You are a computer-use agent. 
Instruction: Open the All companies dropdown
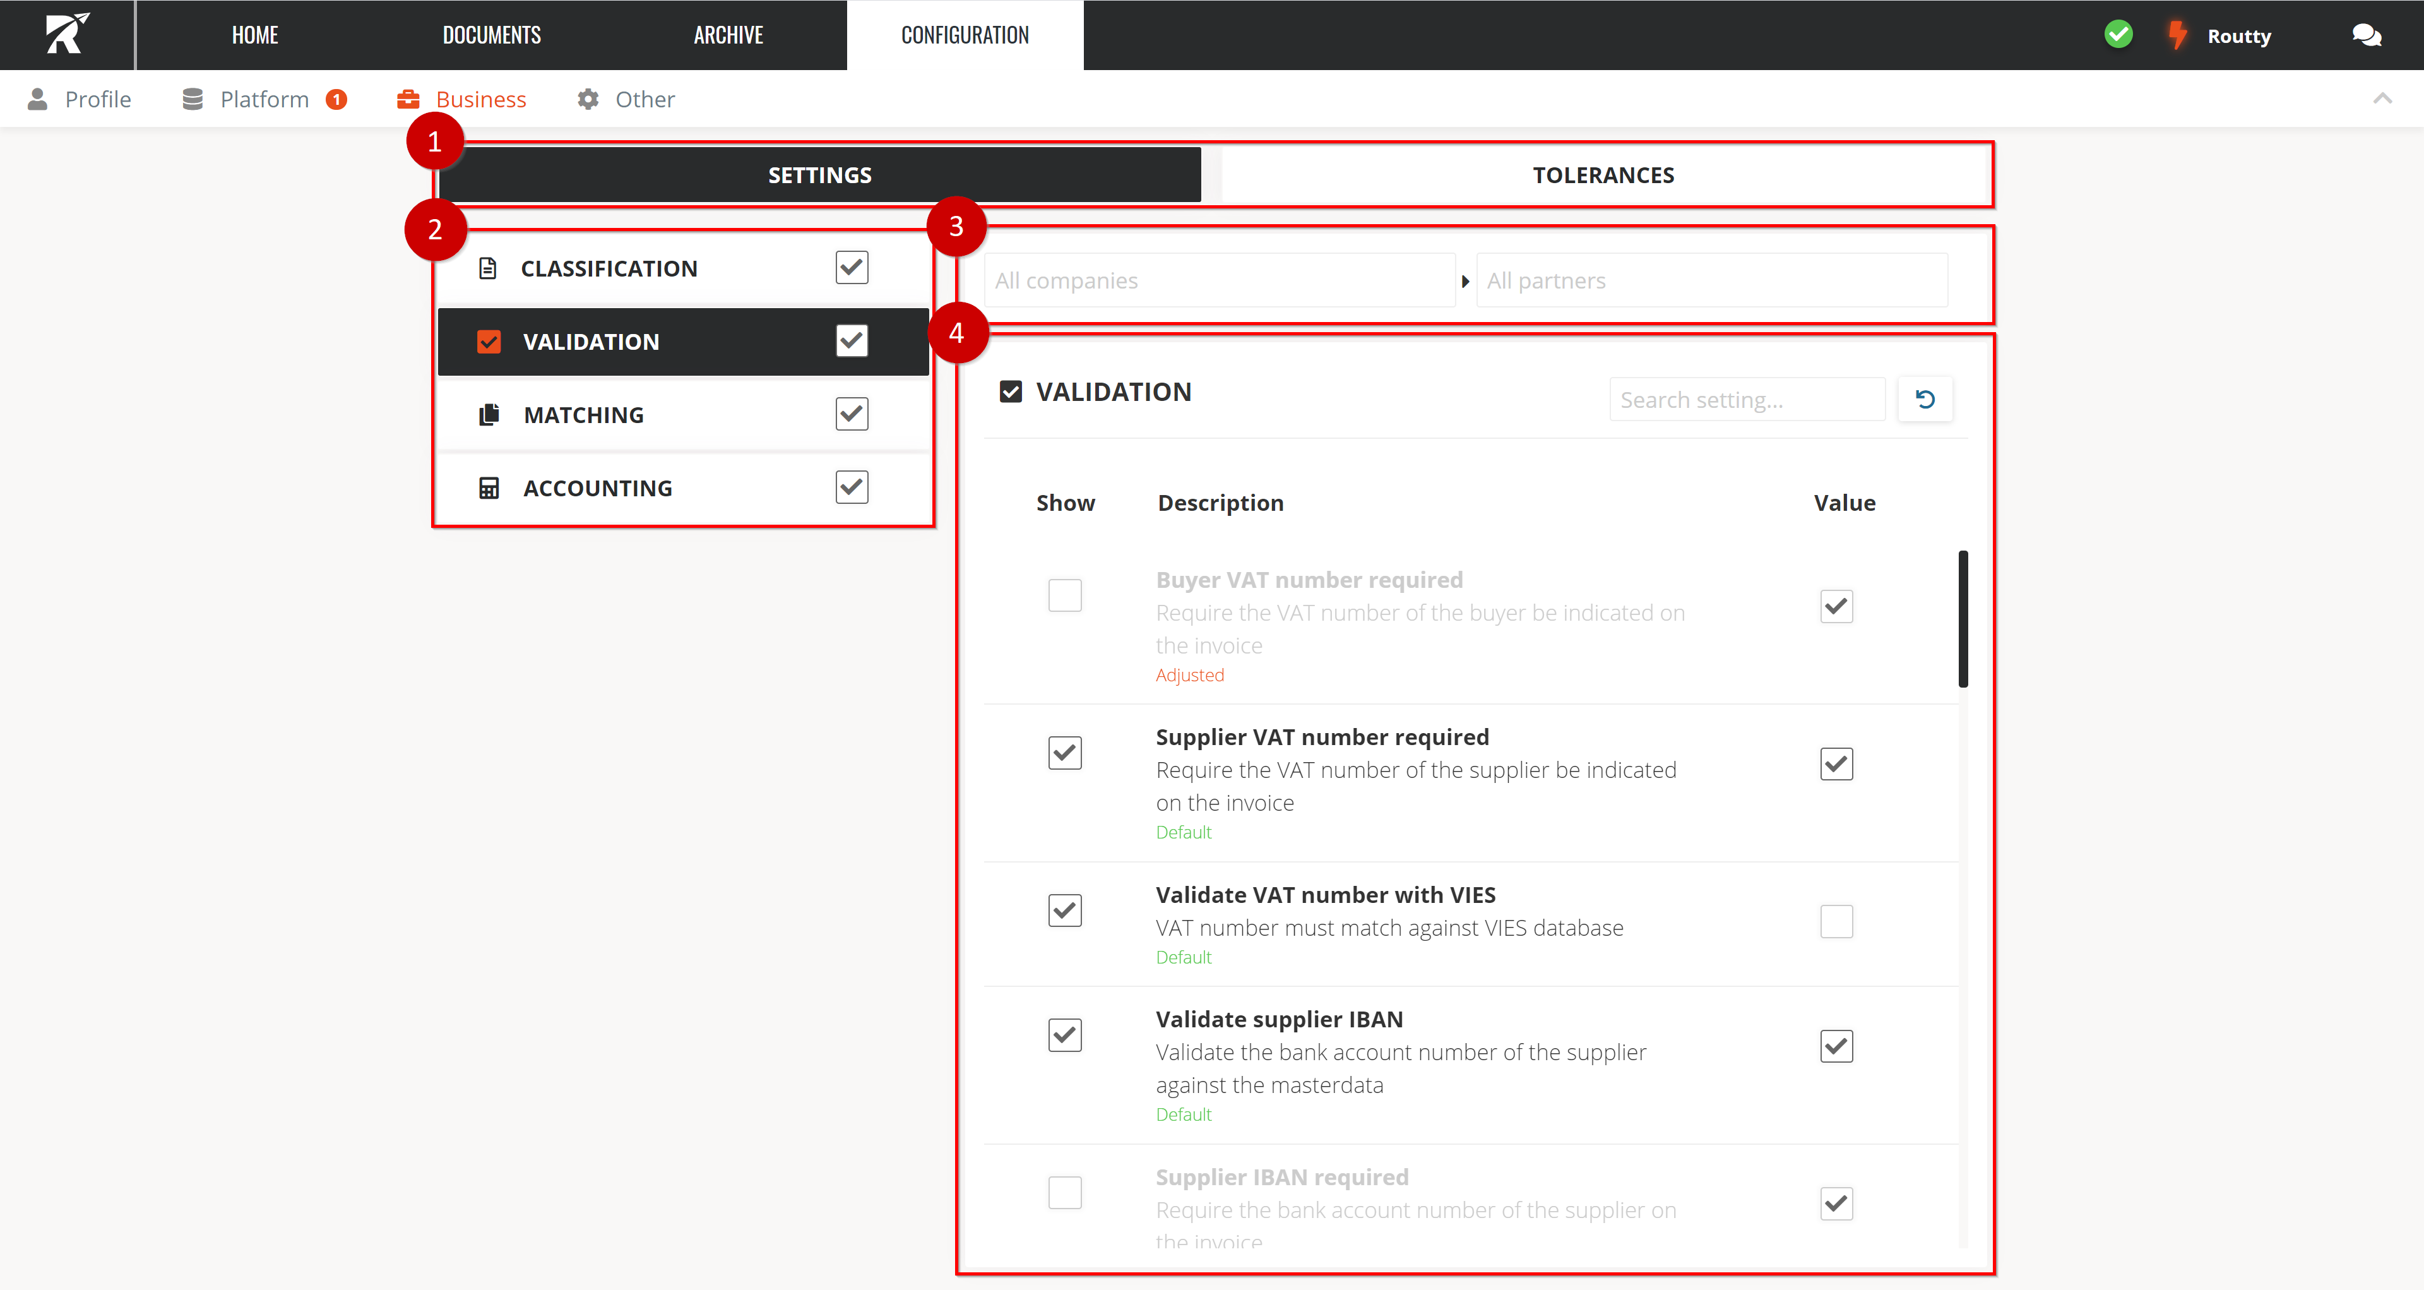[1218, 280]
